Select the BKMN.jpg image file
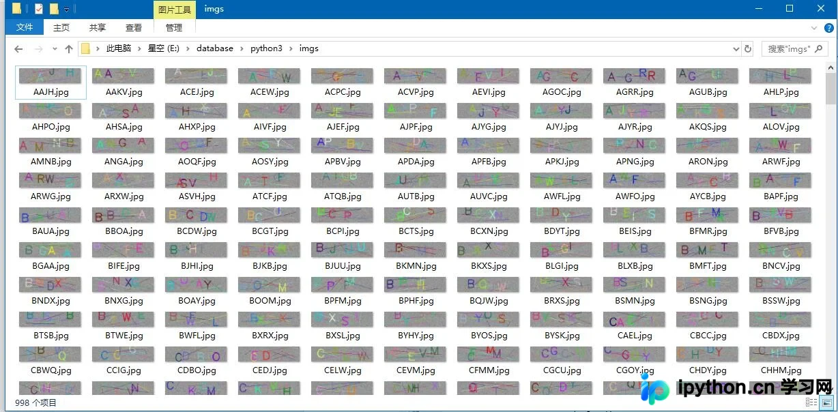This screenshot has width=838, height=412. [x=416, y=256]
